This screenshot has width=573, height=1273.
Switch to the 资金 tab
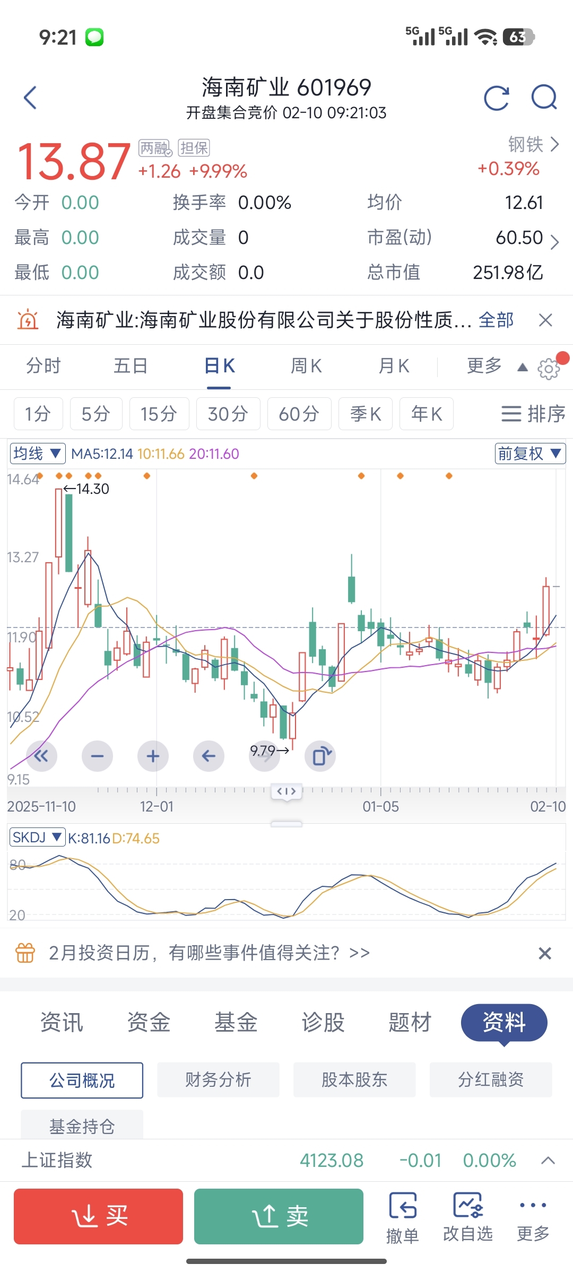coord(149,1022)
